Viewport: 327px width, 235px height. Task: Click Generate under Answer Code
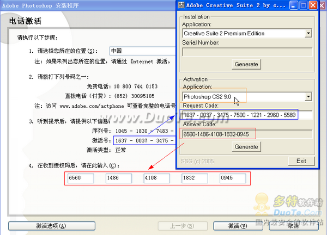click(x=246, y=147)
